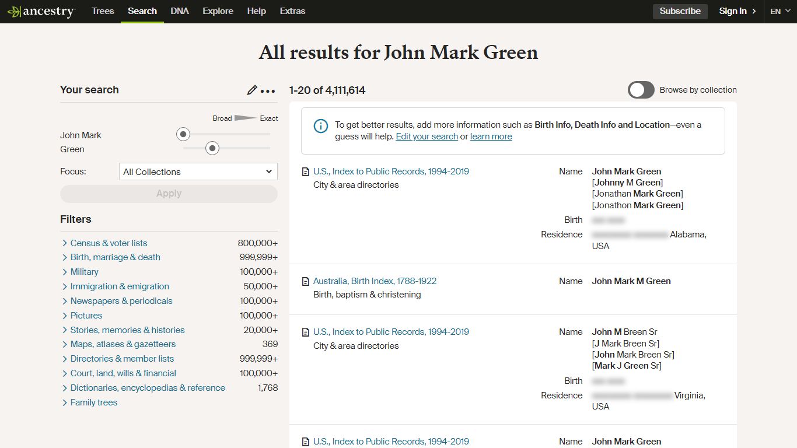Expand Birth, marriage & death filter

[x=110, y=257]
